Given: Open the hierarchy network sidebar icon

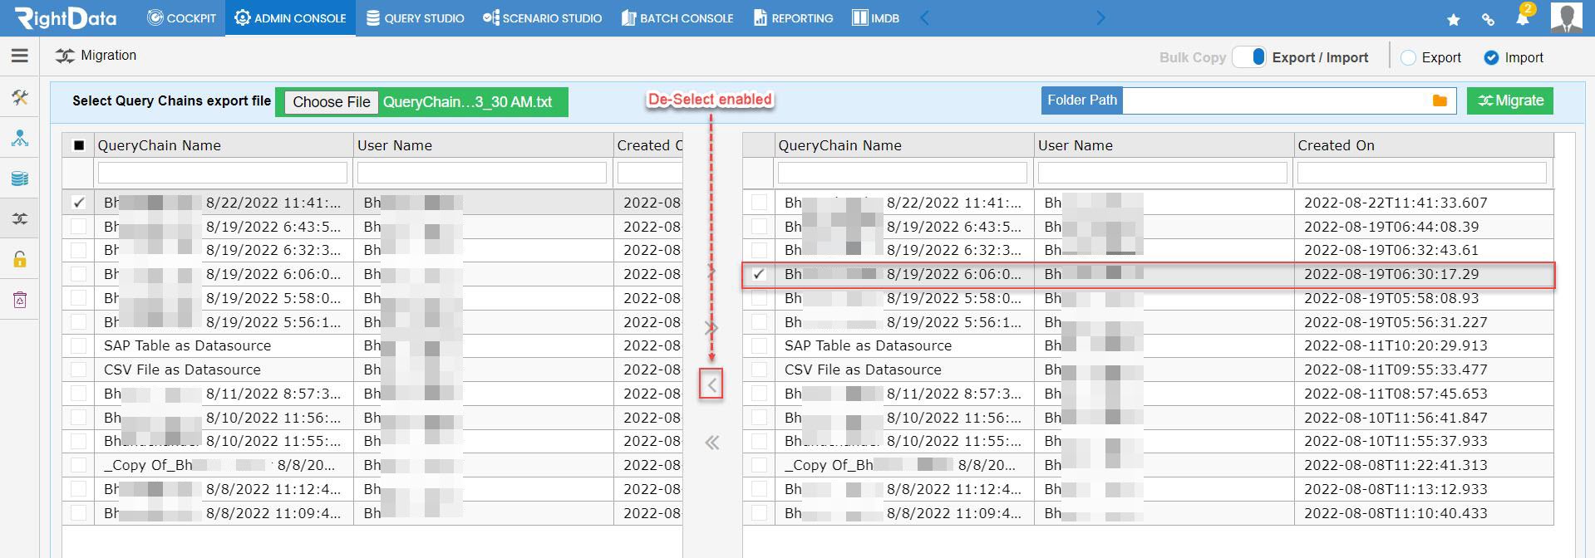Looking at the screenshot, I should [x=20, y=138].
